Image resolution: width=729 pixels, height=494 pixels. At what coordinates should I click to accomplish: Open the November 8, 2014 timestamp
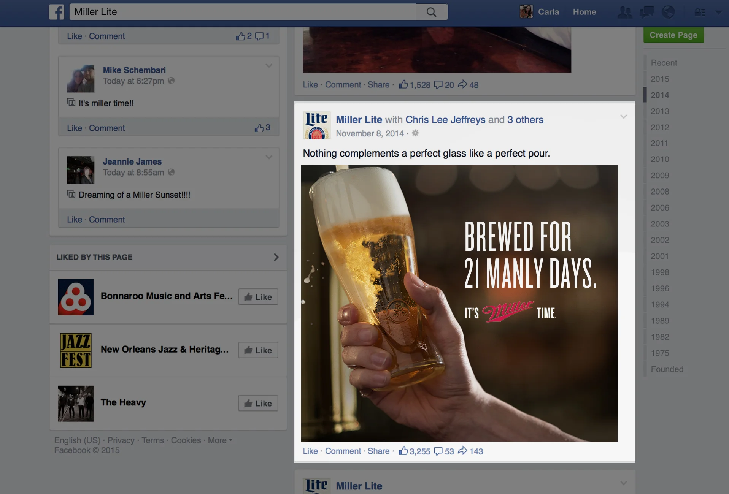[x=370, y=133]
